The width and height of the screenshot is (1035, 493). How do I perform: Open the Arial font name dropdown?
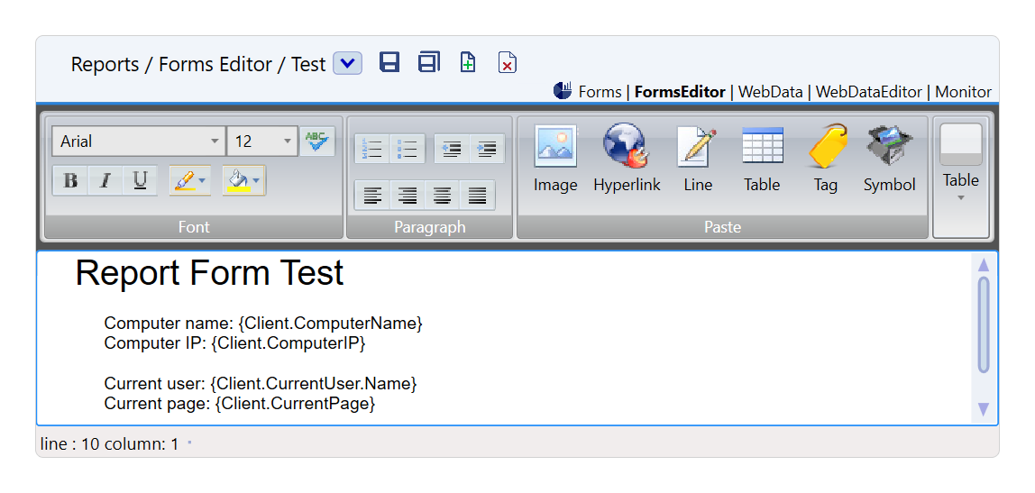(215, 142)
